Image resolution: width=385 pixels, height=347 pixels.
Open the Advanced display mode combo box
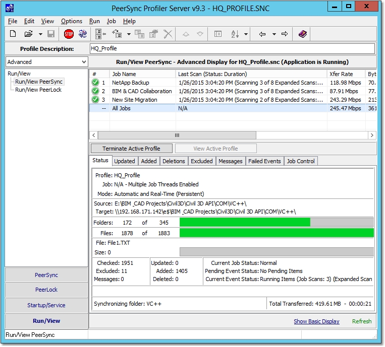point(46,62)
